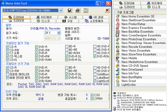Screen dimensions: 167x112
Task: Select the 드라이브 tab in right panel
Action: 127,7
